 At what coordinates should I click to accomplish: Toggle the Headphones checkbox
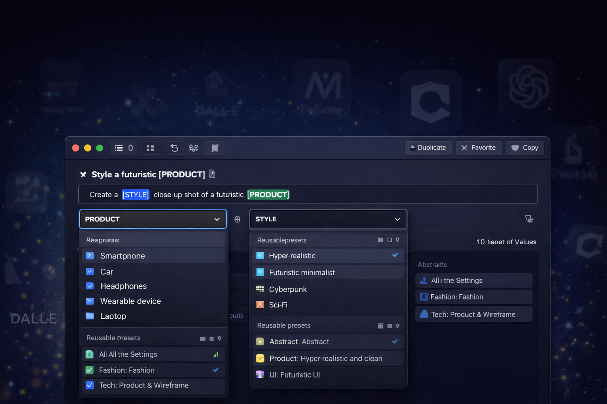coord(90,286)
